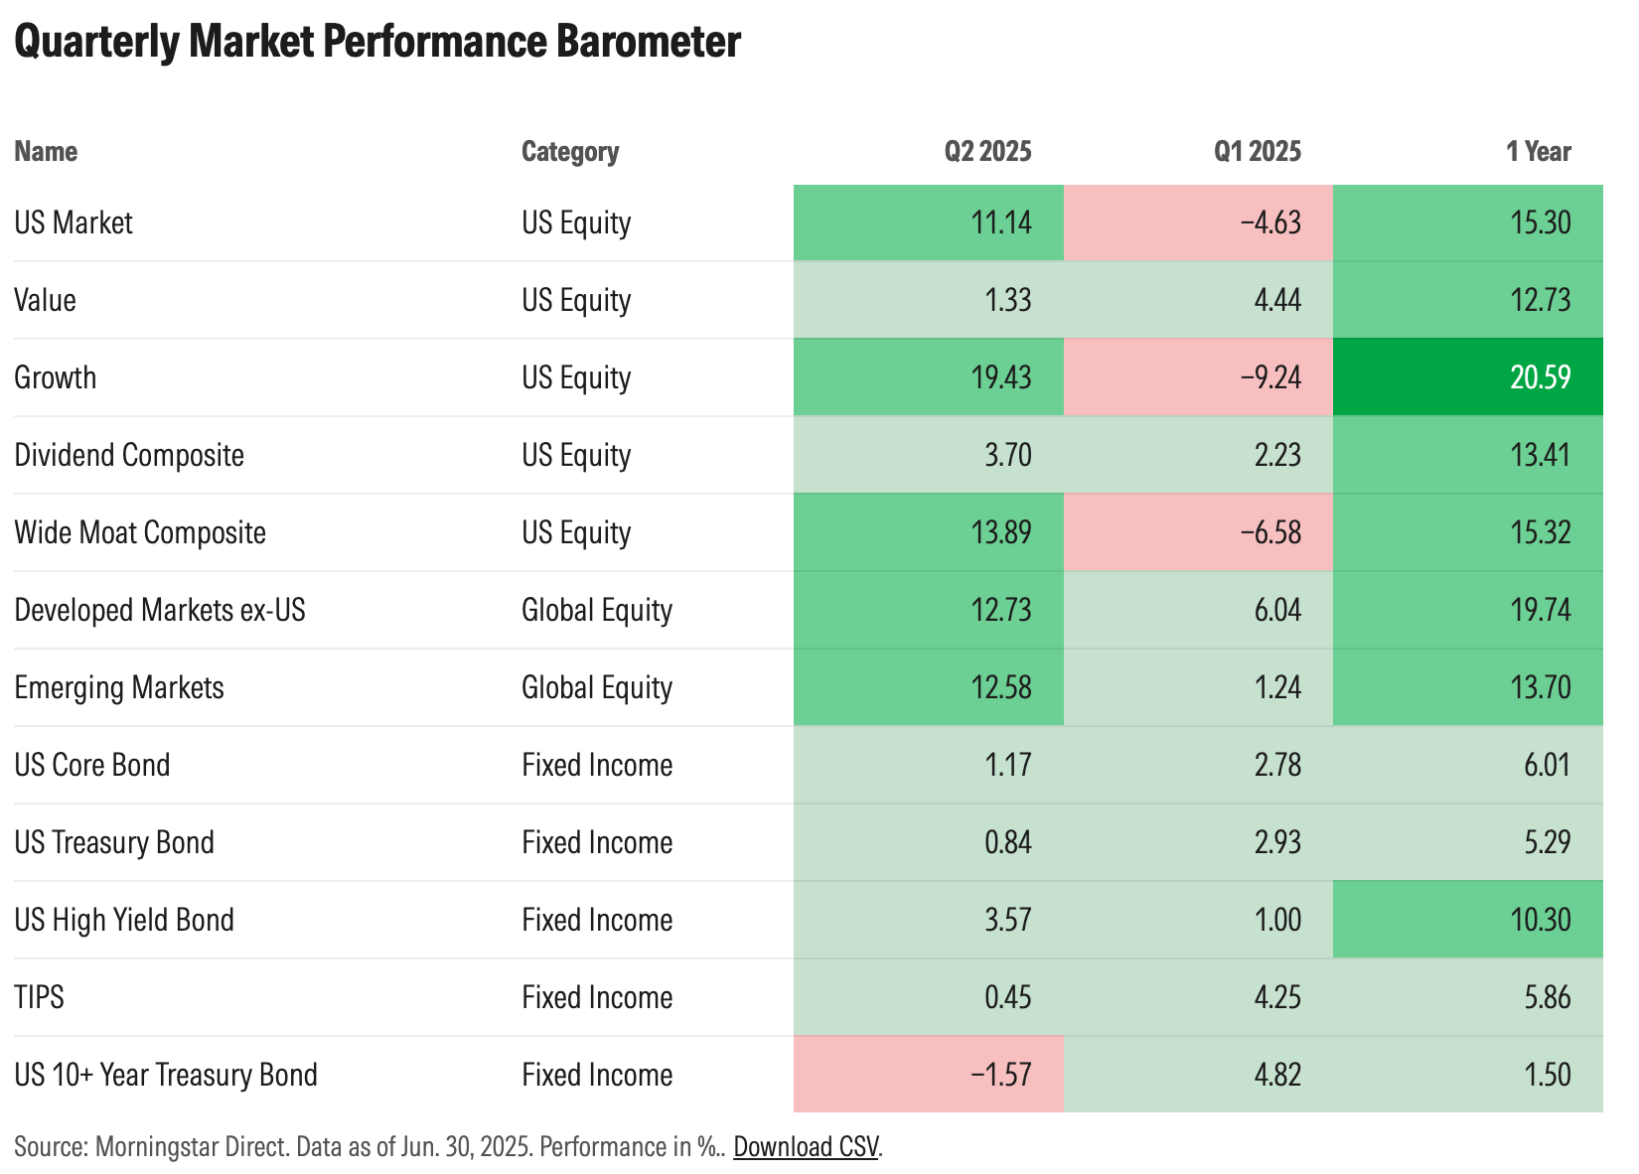The height and width of the screenshot is (1174, 1639).
Task: Click the dark green 20.59 Growth cell
Action: point(1467,377)
